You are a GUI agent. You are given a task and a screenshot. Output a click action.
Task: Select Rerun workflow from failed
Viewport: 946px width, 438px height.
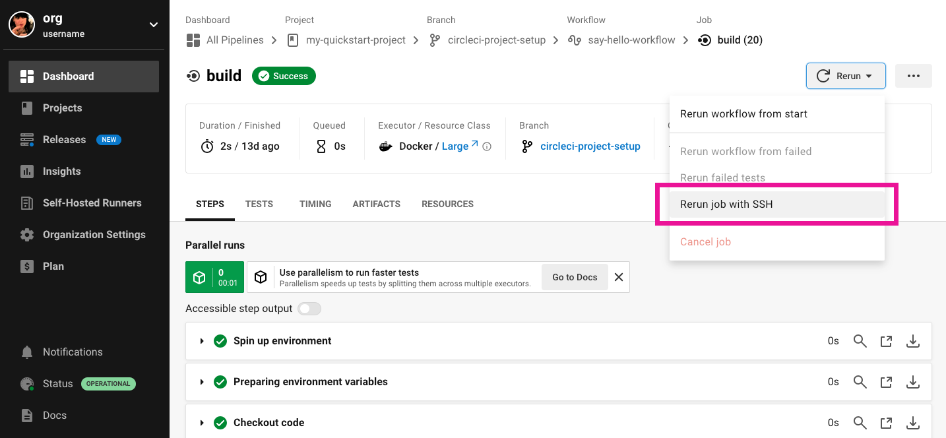click(776, 152)
